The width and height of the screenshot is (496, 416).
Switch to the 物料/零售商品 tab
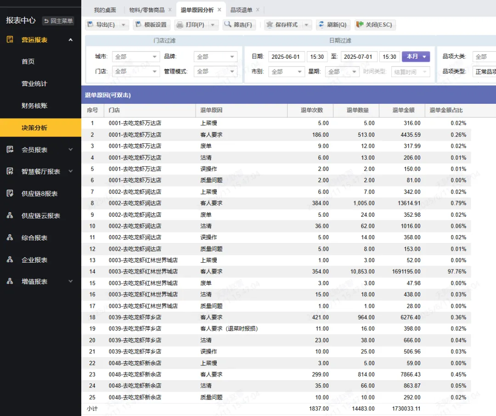tap(147, 10)
